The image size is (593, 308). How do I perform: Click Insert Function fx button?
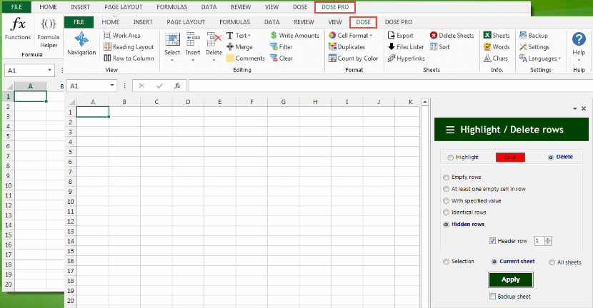[177, 86]
